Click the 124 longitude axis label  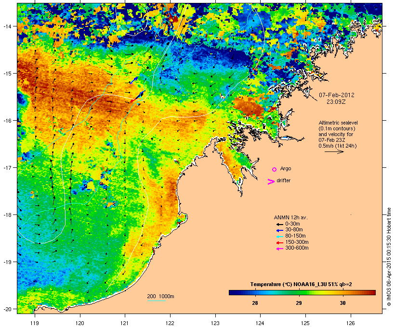[x=261, y=323]
